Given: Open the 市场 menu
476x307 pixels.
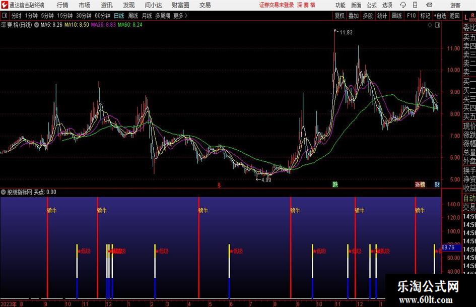Looking at the screenshot, I should [85, 5].
